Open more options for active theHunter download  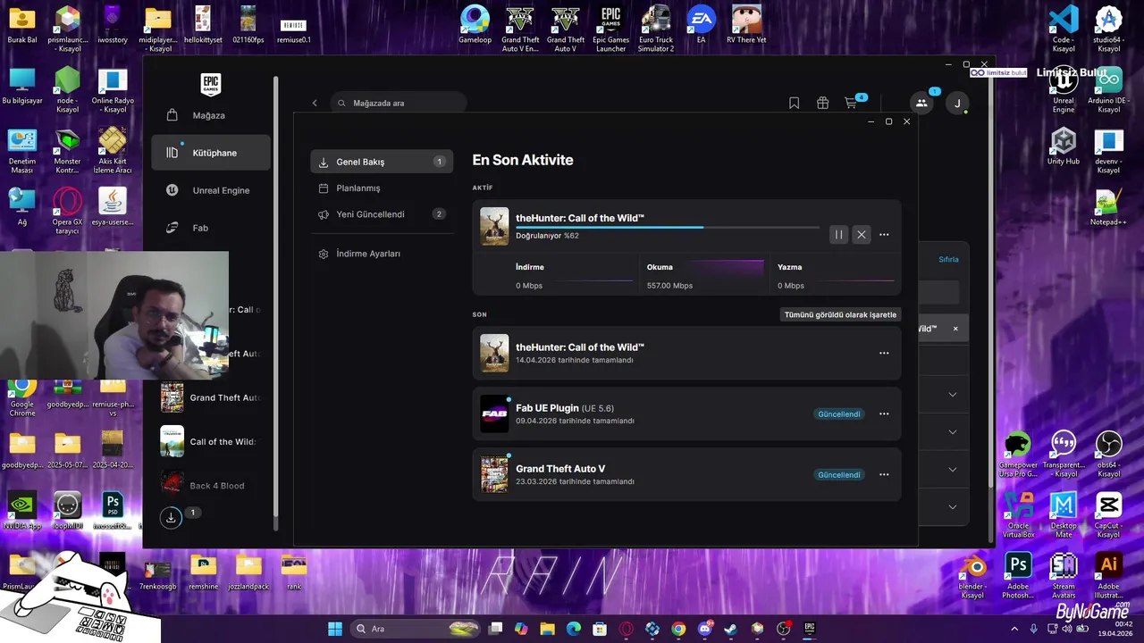tap(884, 235)
